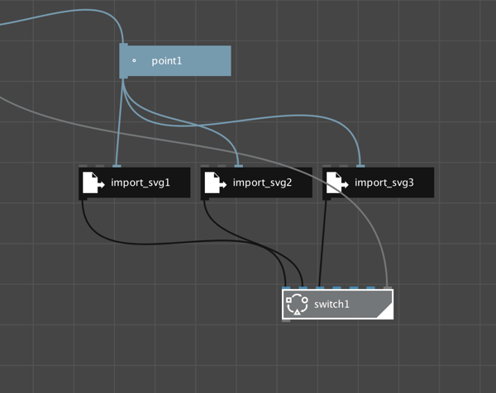Click the file import icon on import_svg2
The image size is (496, 393).
coord(216,182)
